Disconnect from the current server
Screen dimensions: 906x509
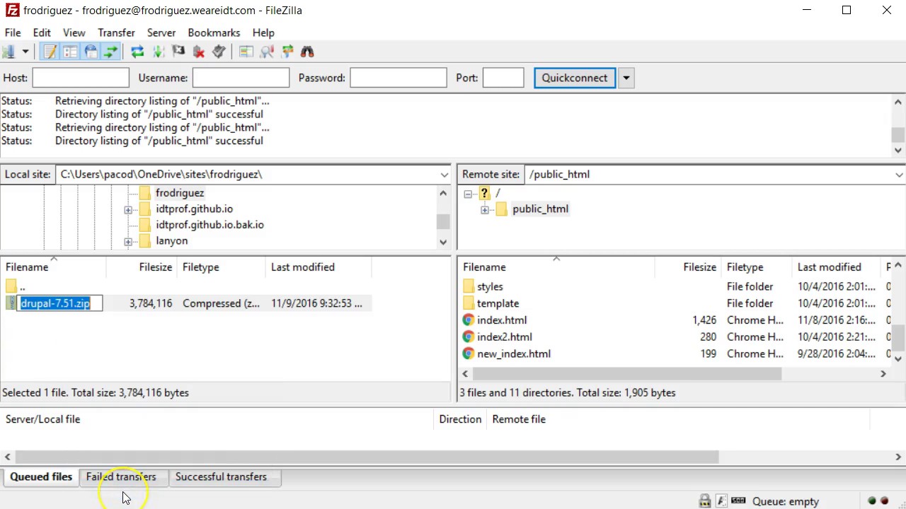pos(199,52)
